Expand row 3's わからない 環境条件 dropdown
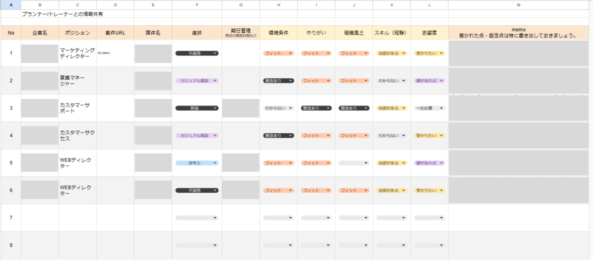Viewport: 593px width, 260px height. [x=279, y=108]
